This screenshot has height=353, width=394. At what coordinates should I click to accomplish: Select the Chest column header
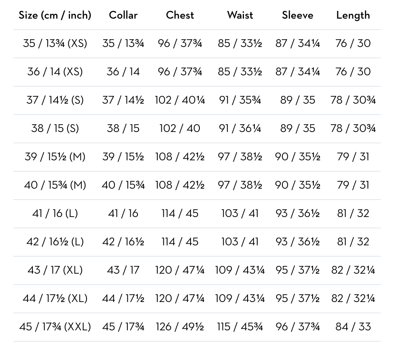pyautogui.click(x=180, y=15)
